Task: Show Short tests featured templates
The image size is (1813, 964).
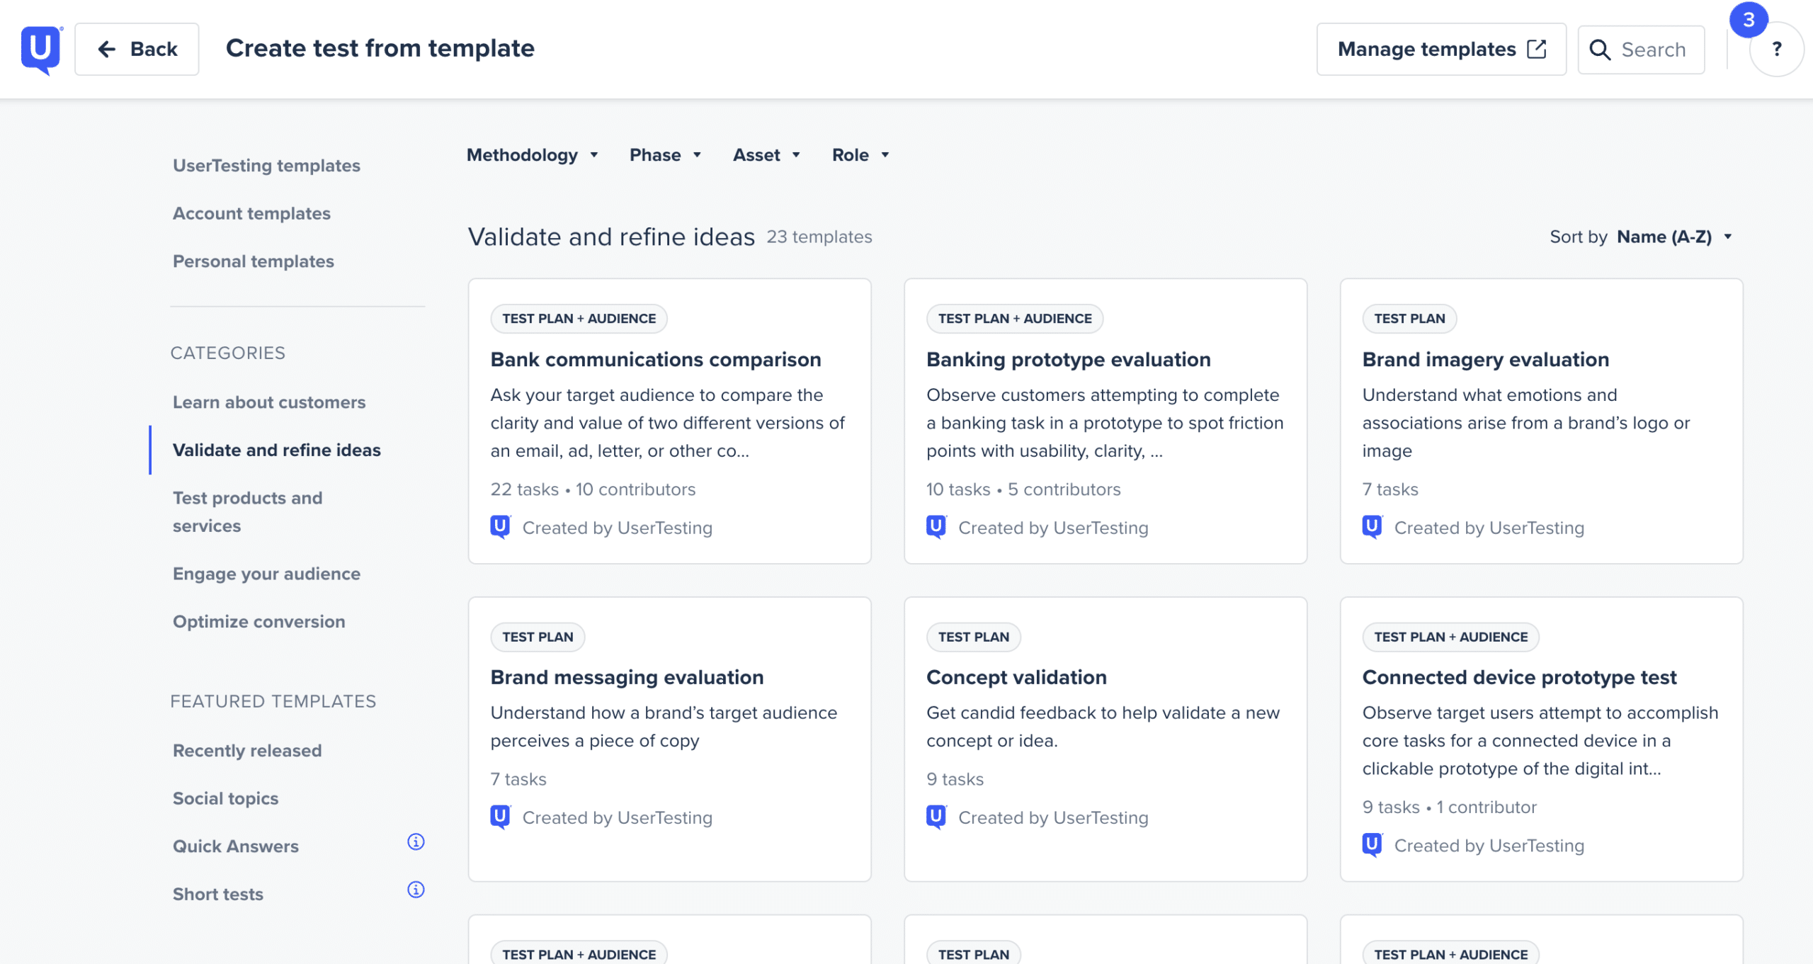Action: 218,894
